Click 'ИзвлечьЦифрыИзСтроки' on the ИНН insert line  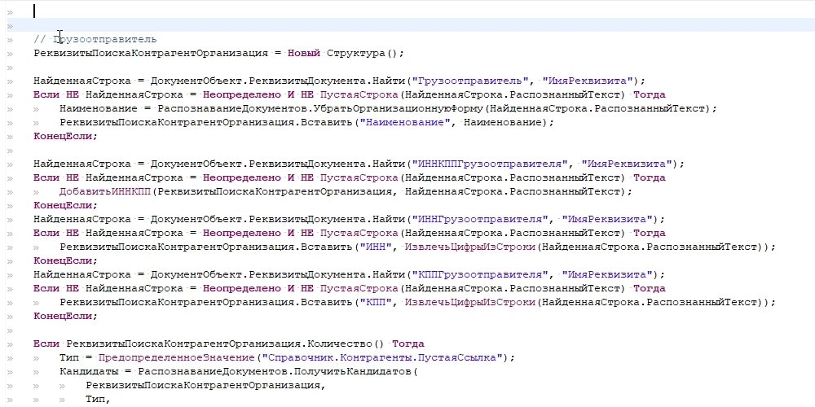[470, 247]
